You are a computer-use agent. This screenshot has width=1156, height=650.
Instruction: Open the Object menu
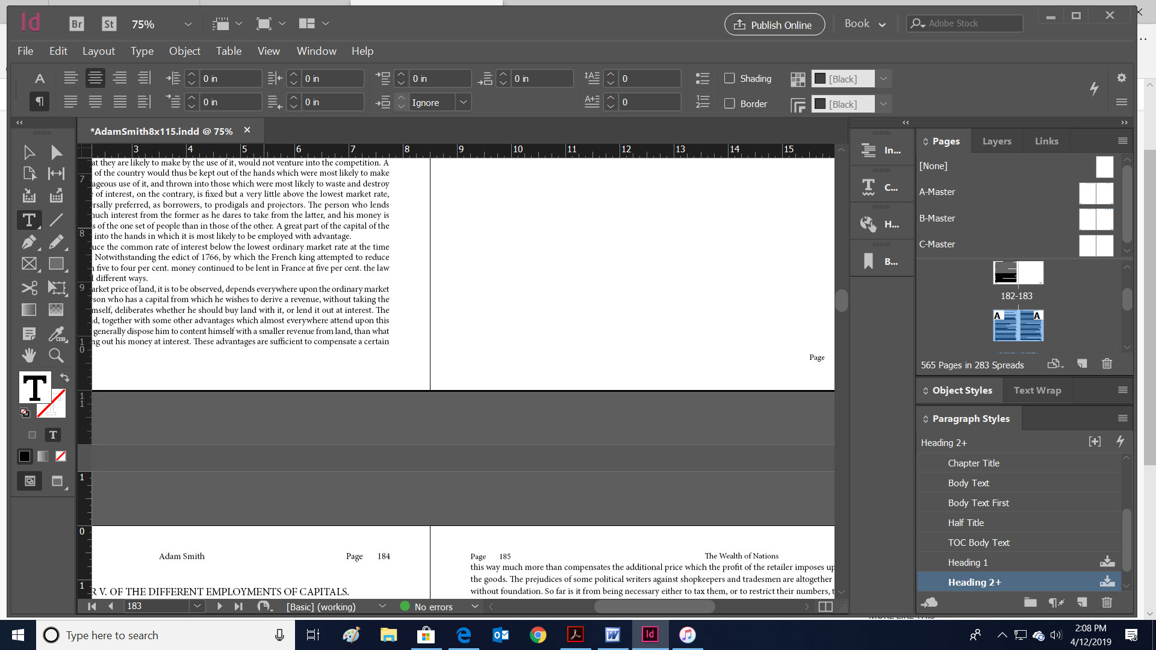click(x=184, y=51)
